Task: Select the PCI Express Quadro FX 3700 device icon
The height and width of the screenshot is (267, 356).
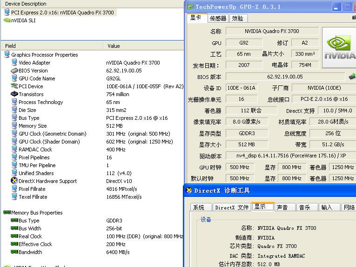Action: pyautogui.click(x=7, y=12)
